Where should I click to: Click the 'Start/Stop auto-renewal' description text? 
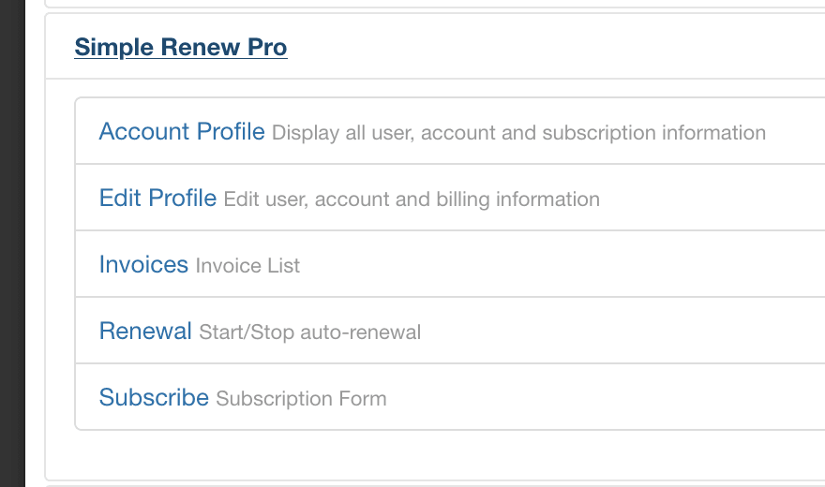click(309, 332)
